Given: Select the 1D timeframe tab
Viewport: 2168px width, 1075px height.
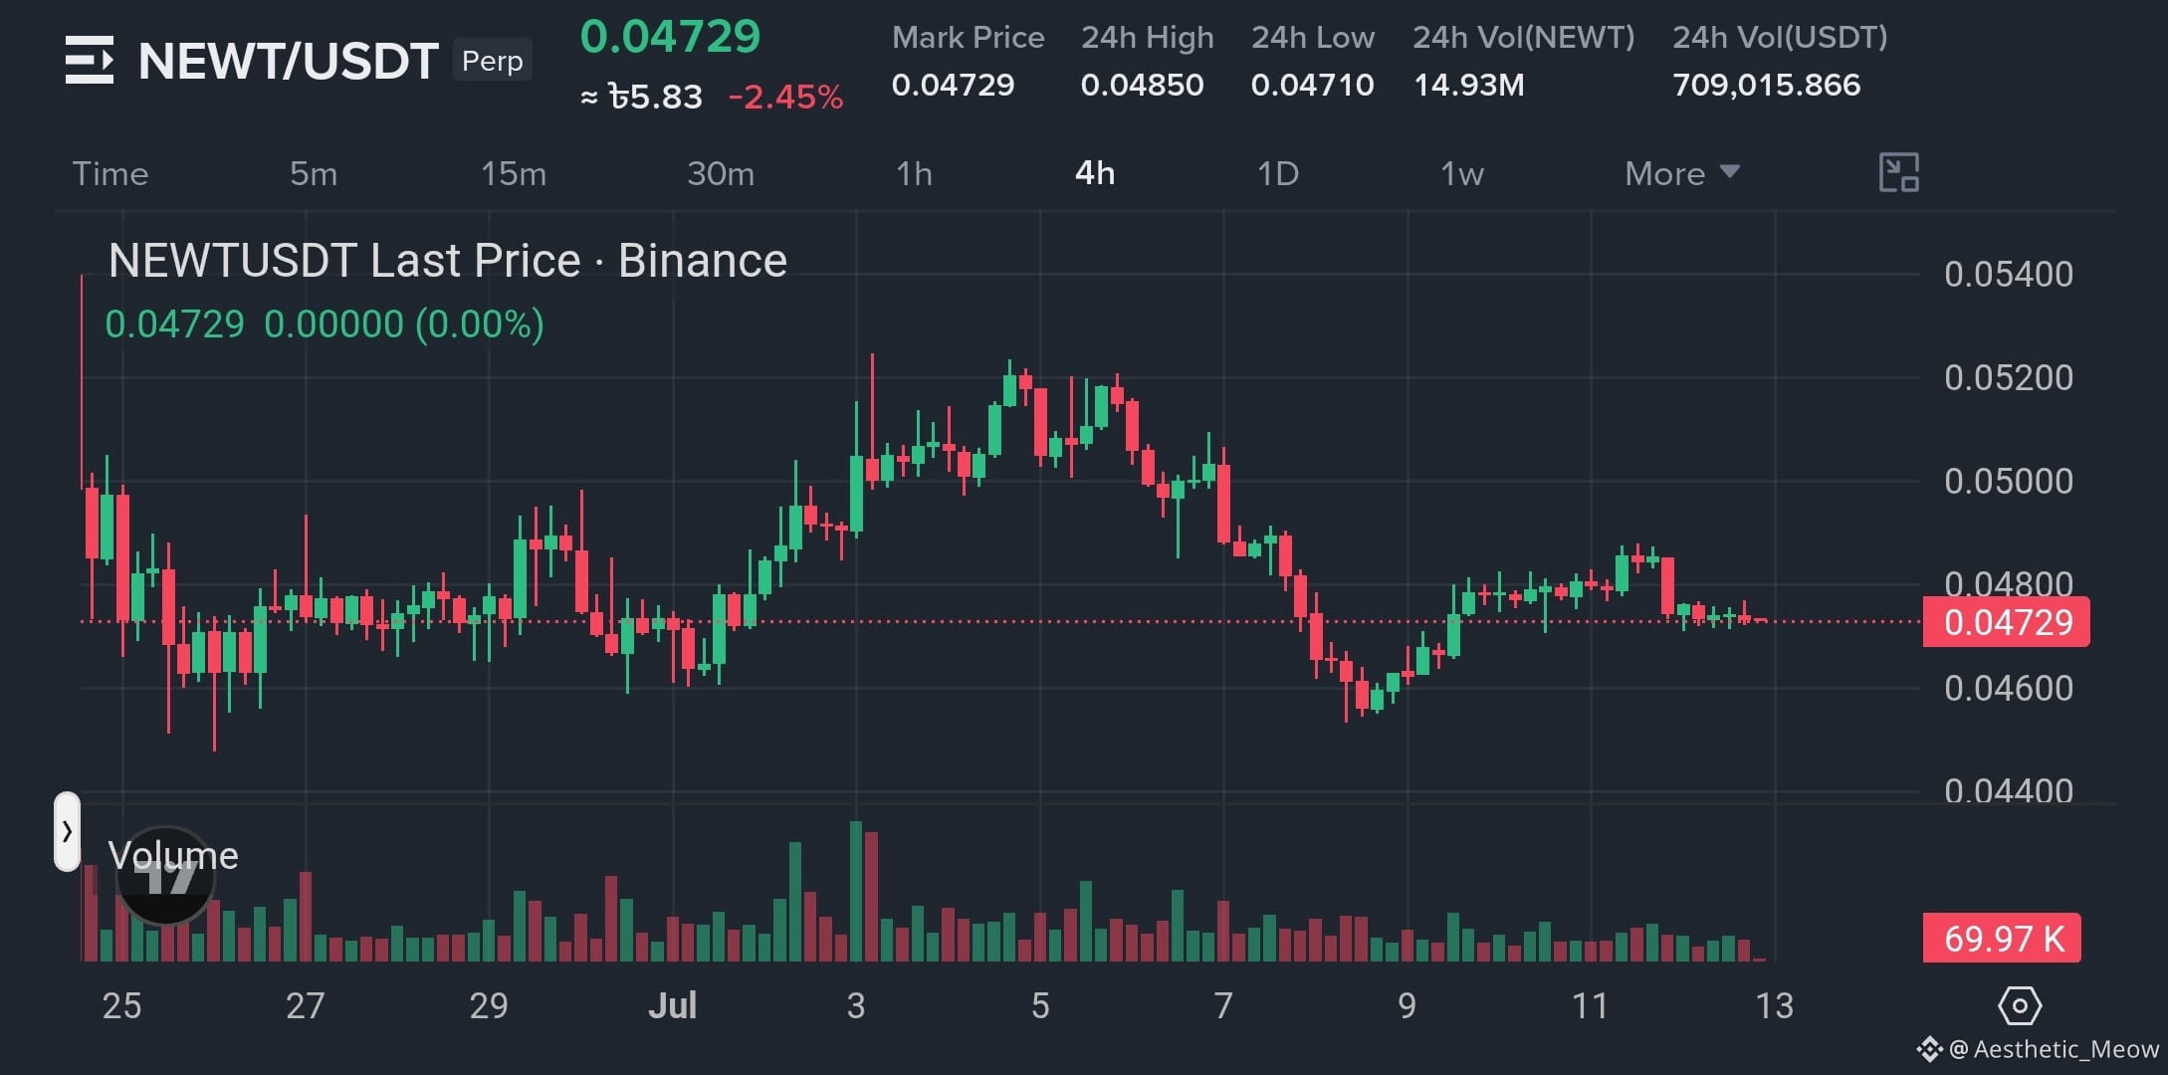Looking at the screenshot, I should click(1278, 174).
